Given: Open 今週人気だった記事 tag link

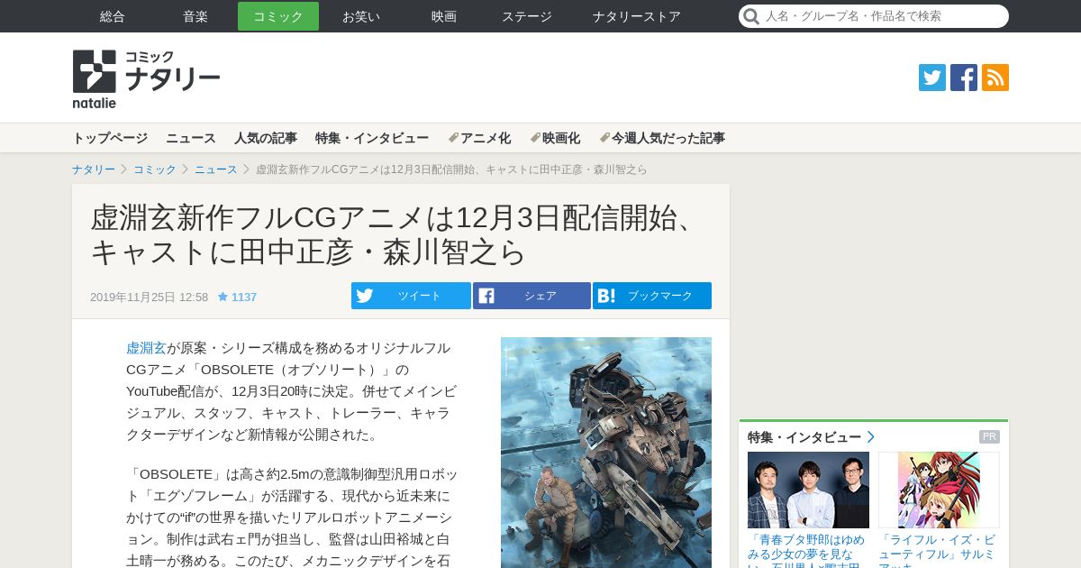Looking at the screenshot, I should pos(662,138).
